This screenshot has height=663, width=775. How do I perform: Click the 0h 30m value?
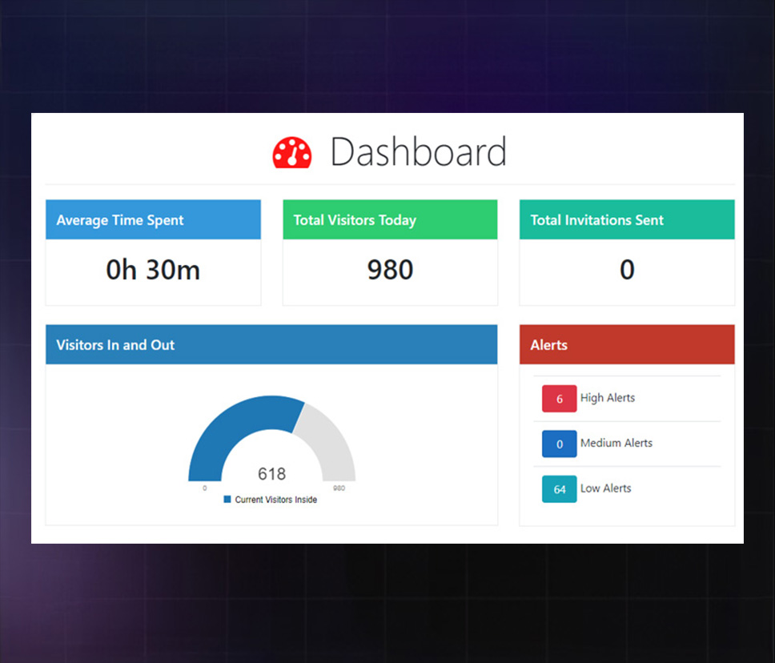[x=153, y=270]
